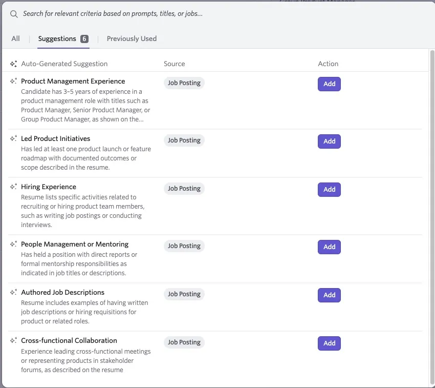Click the Job Posting tag for People Management or Mentoring

click(x=184, y=246)
